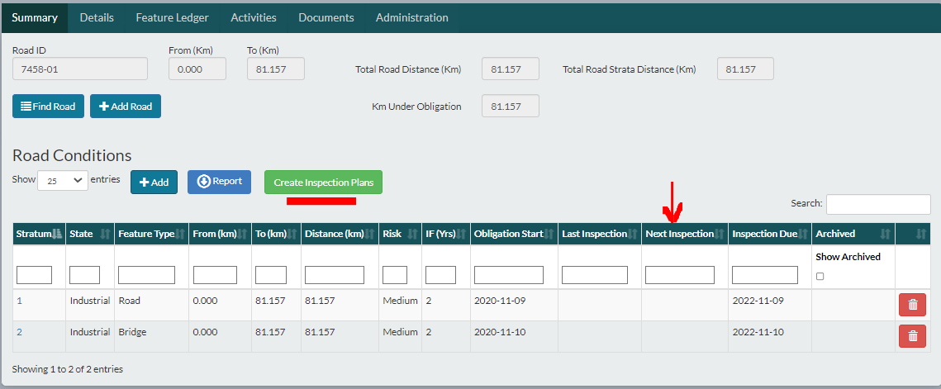Click the From (Km) field
The width and height of the screenshot is (941, 389).
coord(197,69)
